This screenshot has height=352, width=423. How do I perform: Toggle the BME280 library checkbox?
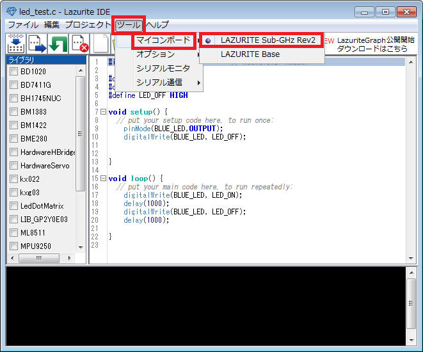[13, 139]
